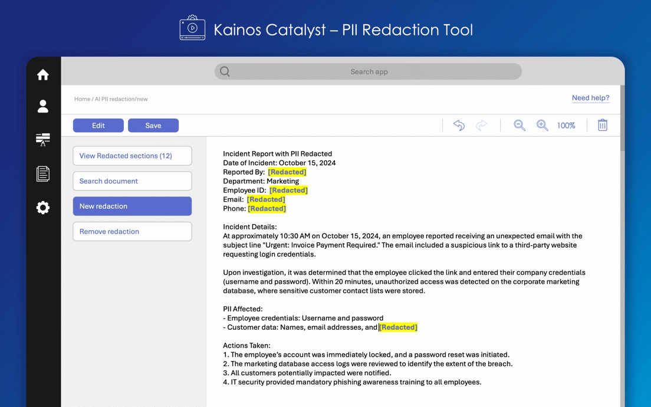Open settings gear in sidebar

point(43,208)
